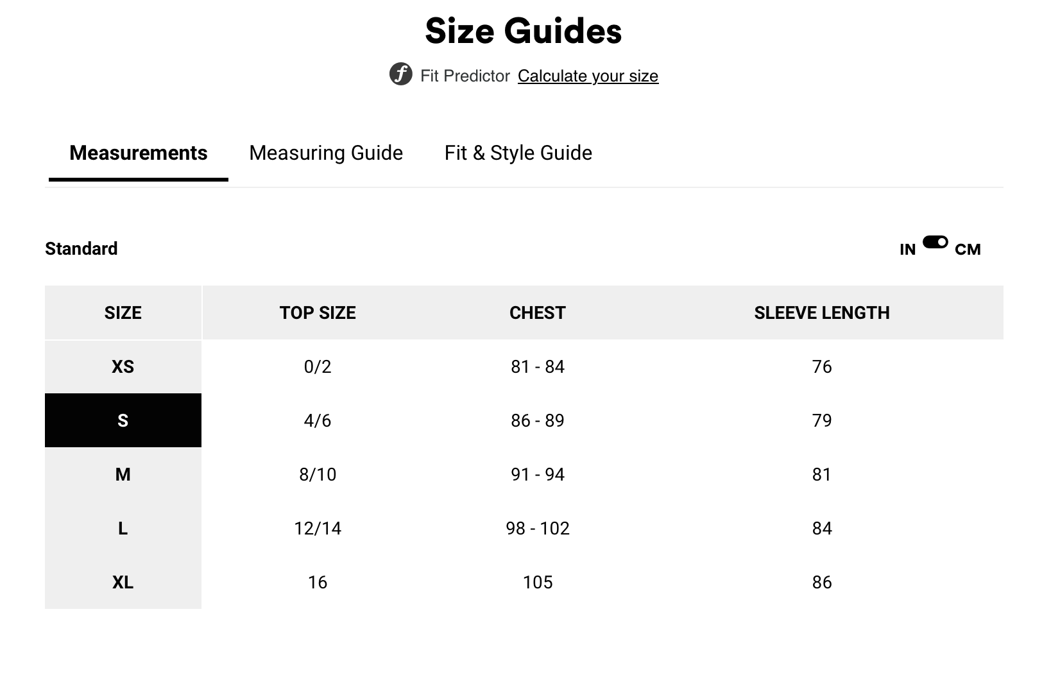
Task: Select the highlighted S size cell
Action: tap(123, 420)
